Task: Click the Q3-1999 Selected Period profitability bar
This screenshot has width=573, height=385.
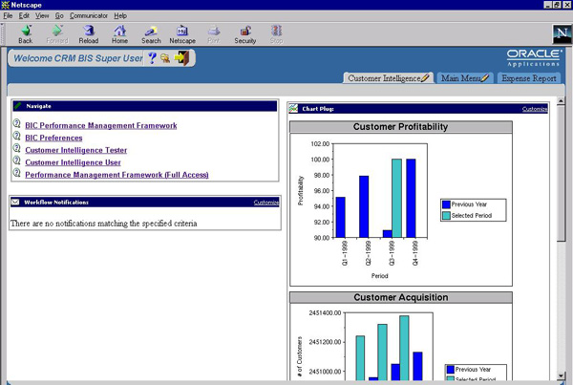Action: tap(396, 198)
